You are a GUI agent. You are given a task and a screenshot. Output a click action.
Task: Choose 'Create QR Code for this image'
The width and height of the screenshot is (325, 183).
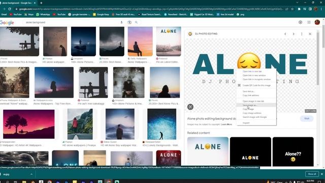pyautogui.click(x=256, y=85)
